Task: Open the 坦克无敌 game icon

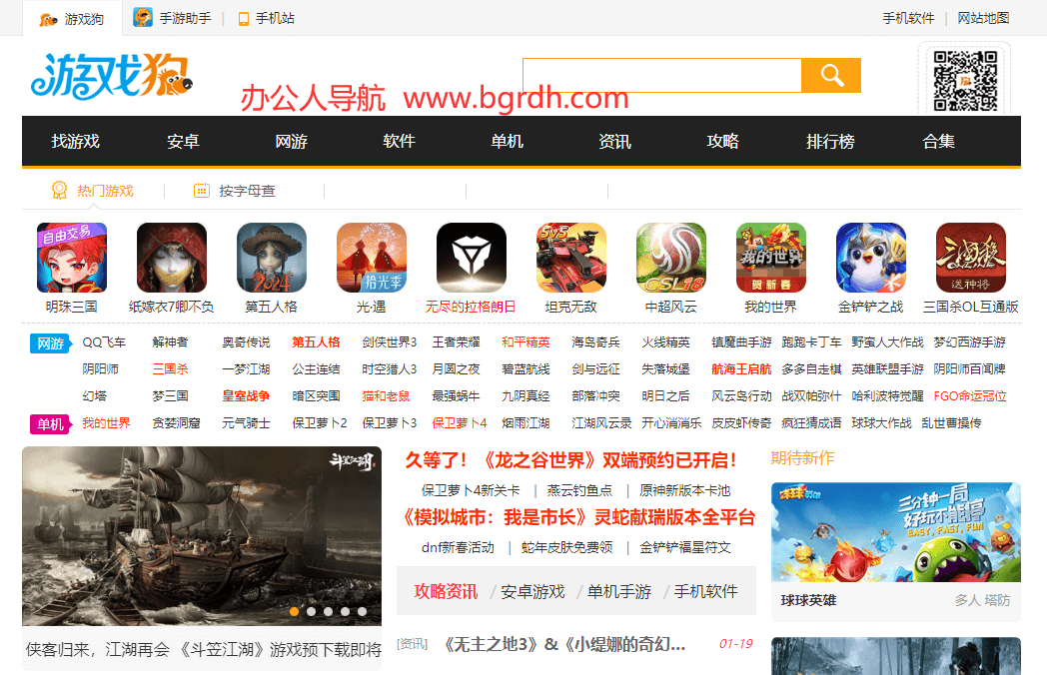Action: pos(570,258)
